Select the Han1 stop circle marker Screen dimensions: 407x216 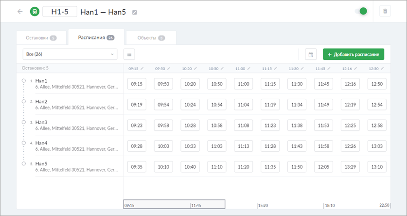23,81
